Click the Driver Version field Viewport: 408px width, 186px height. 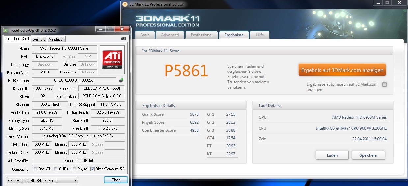[78, 136]
